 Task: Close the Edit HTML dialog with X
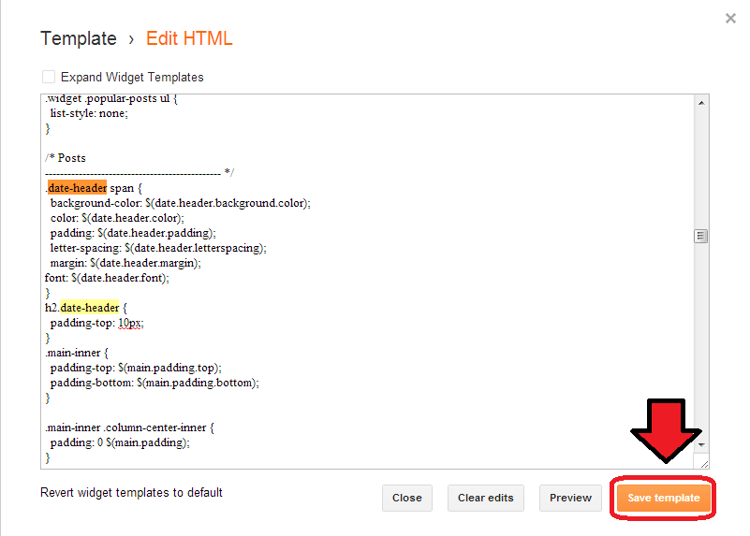(730, 19)
